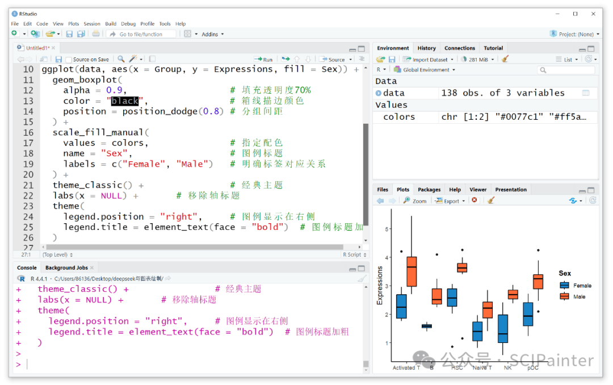Open the R language selector dropdown
Viewport: 613px width, 385px height.
(381, 70)
